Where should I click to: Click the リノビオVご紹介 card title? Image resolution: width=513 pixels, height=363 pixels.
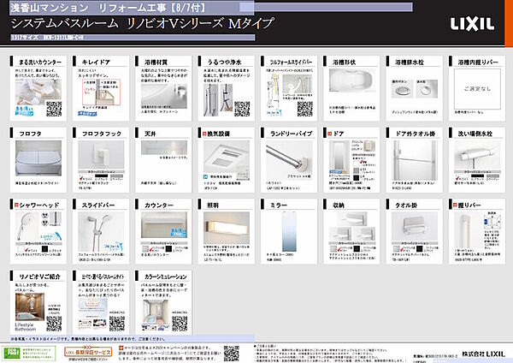39,277
